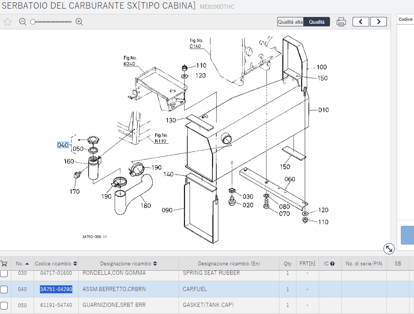The image size is (414, 314).
Task: Switch to Qualità alta mode
Action: [x=290, y=22]
